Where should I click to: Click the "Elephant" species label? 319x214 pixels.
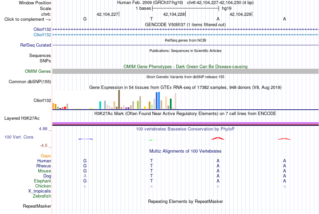[x=42, y=181]
